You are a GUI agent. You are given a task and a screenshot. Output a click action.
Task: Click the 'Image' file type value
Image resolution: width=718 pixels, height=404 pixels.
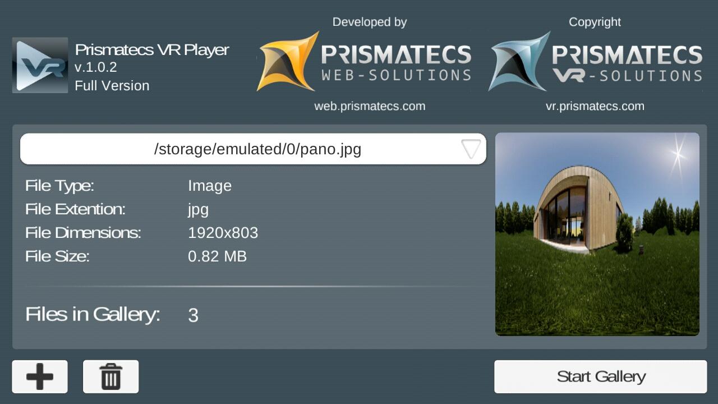(x=210, y=186)
